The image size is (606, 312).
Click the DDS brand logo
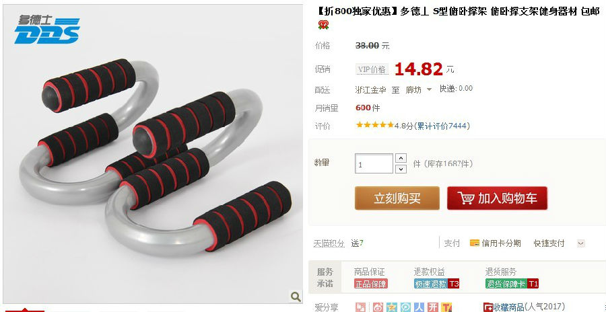coord(47,30)
